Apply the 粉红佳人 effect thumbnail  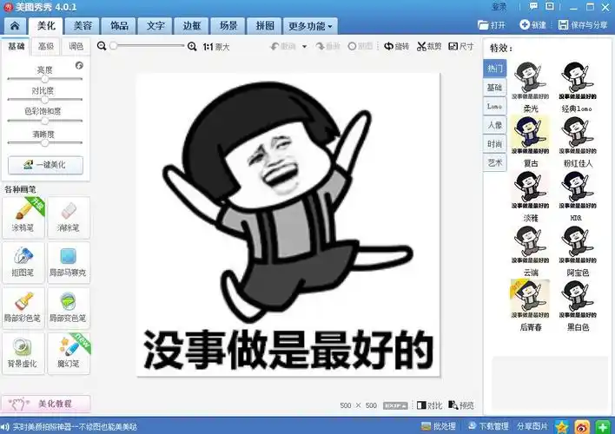578,135
